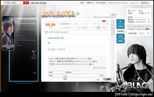The height and width of the screenshot is (97, 154).
Task: Click 이유나 commenter name
Action: click(x=52, y=61)
